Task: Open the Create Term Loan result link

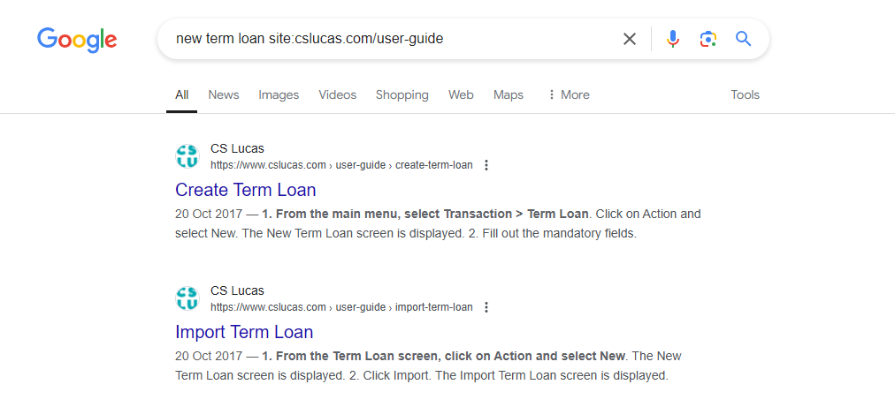Action: pyautogui.click(x=246, y=190)
